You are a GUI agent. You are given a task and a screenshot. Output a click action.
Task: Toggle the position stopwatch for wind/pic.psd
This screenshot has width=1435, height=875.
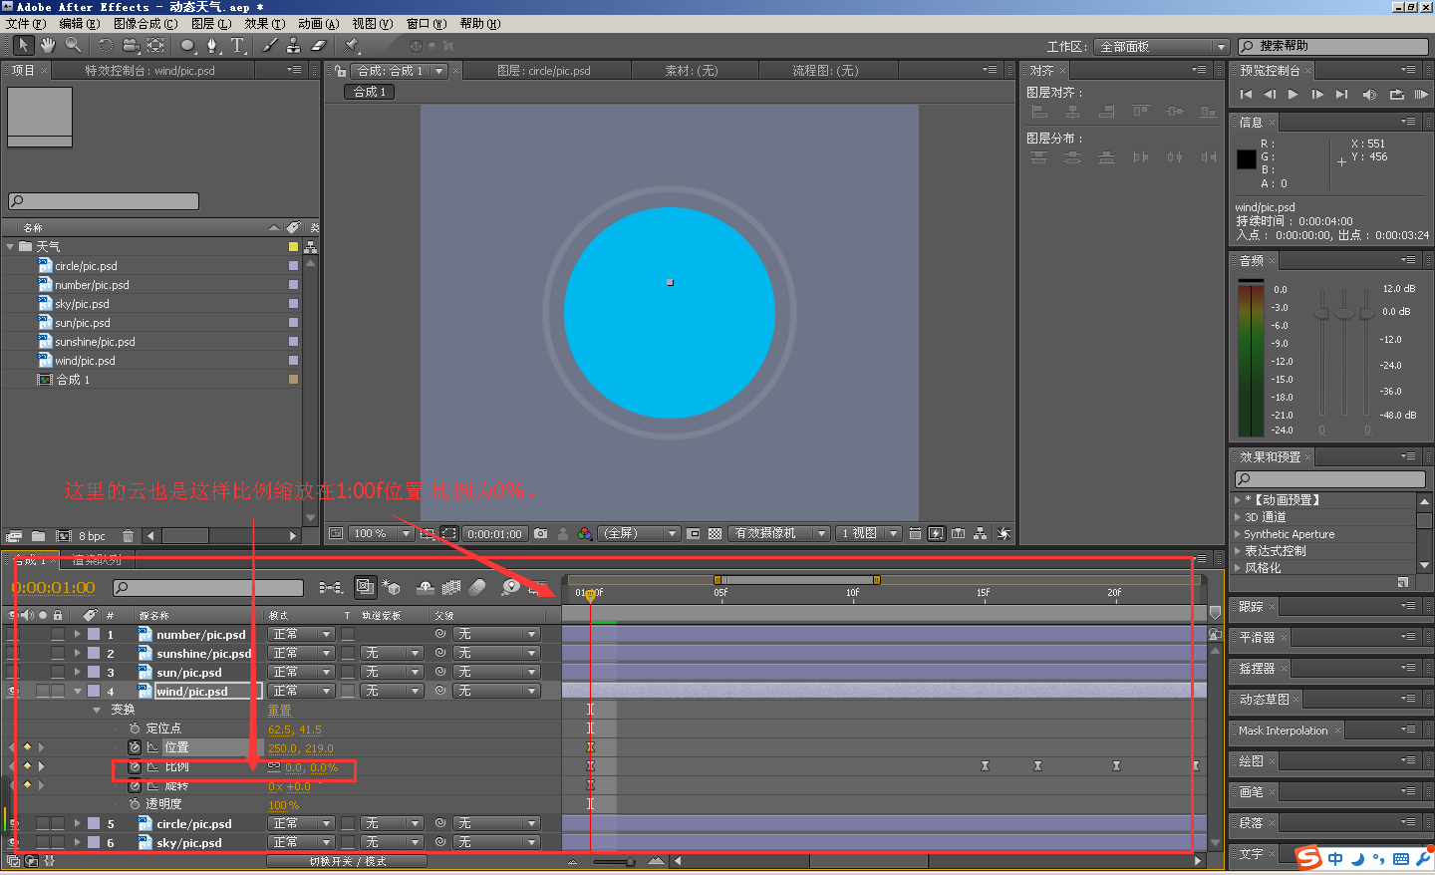(135, 747)
